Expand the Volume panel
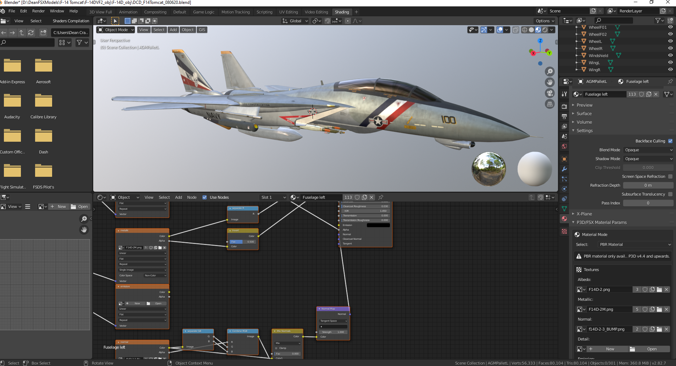 coord(584,122)
